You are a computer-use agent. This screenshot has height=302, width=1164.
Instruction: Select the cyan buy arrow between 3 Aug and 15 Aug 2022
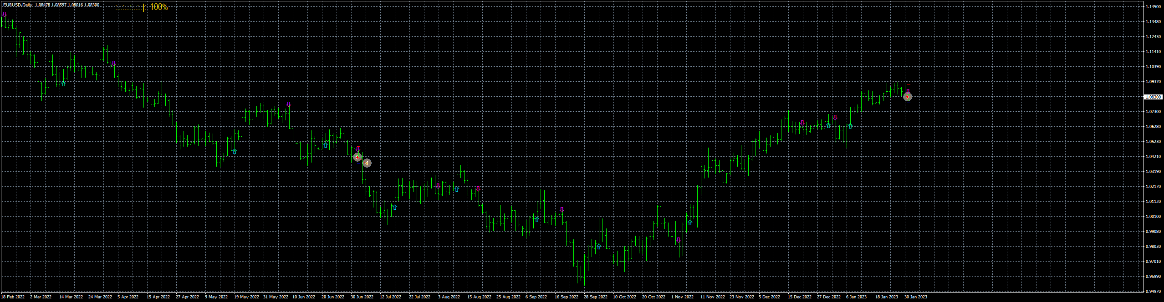(457, 189)
